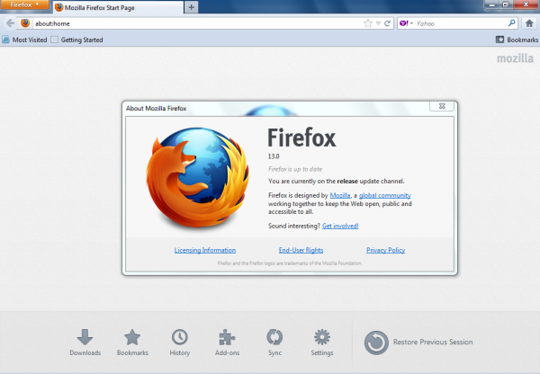The image size is (540, 374).
Task: Click 'Firefox is up to date' text
Action: pyautogui.click(x=295, y=169)
